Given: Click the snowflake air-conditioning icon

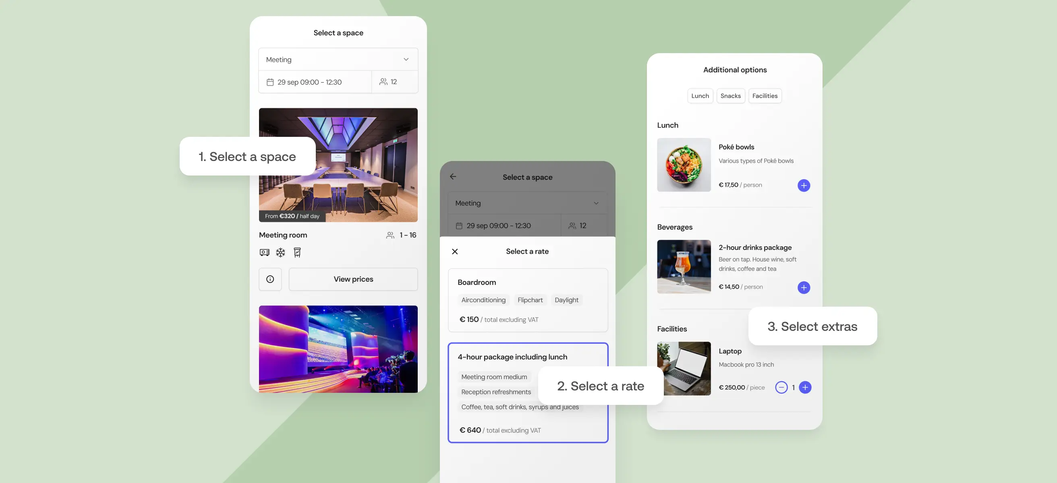Looking at the screenshot, I should (280, 252).
